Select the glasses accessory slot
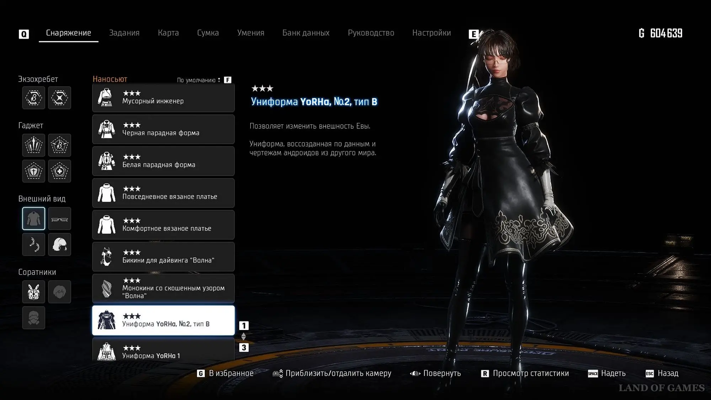This screenshot has height=400, width=711. [59, 219]
